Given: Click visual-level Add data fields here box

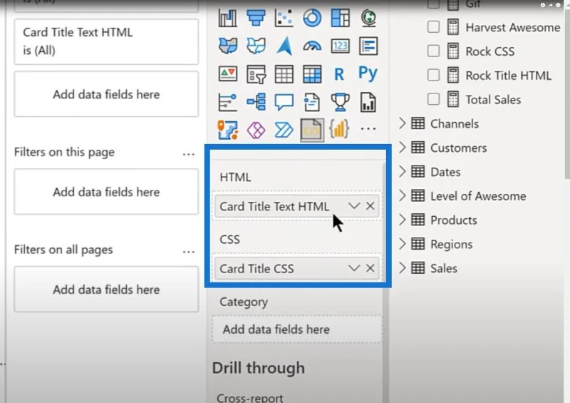Looking at the screenshot, I should [106, 94].
